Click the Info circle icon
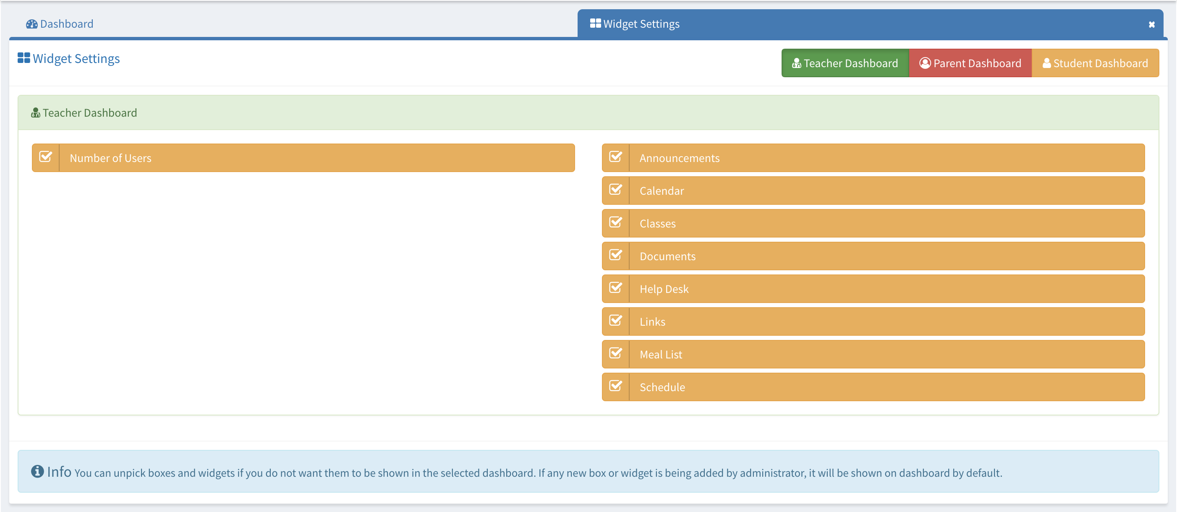The width and height of the screenshot is (1177, 512). pos(37,471)
